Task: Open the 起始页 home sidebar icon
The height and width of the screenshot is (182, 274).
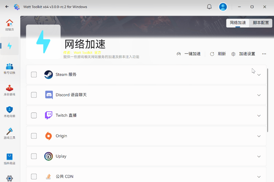Action: coord(10,25)
